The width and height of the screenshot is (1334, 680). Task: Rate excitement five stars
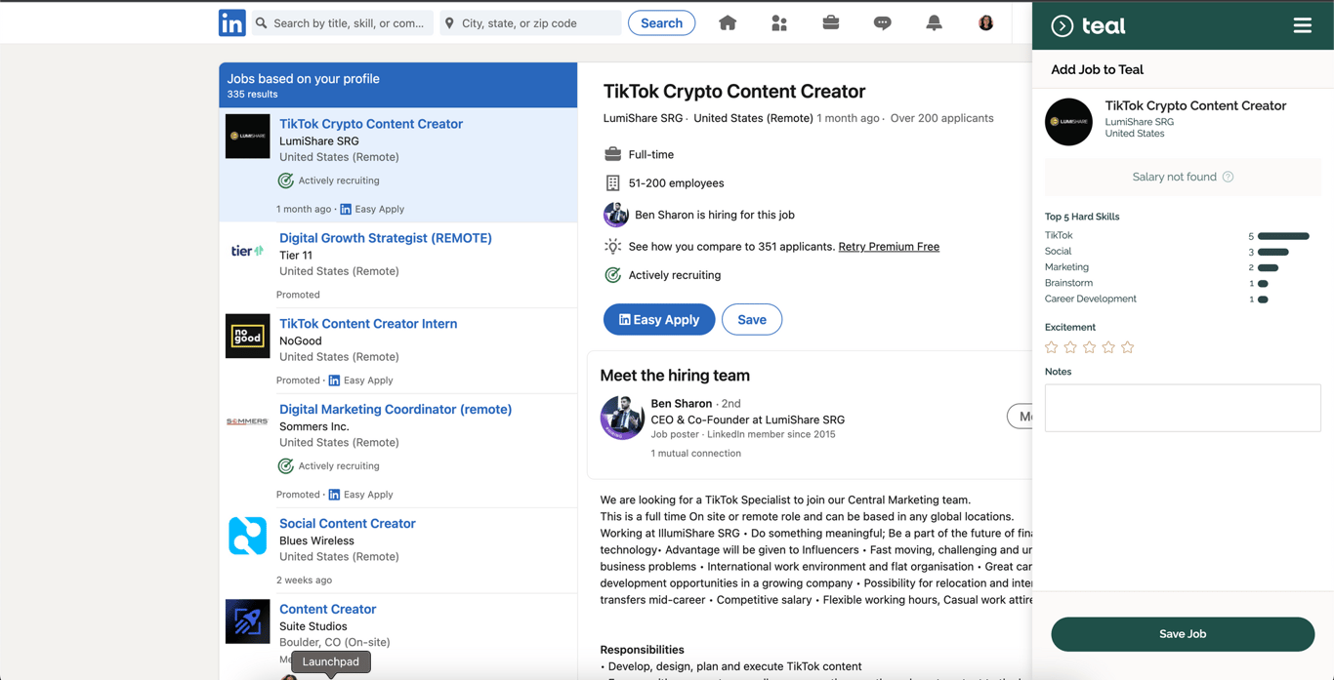coord(1128,347)
